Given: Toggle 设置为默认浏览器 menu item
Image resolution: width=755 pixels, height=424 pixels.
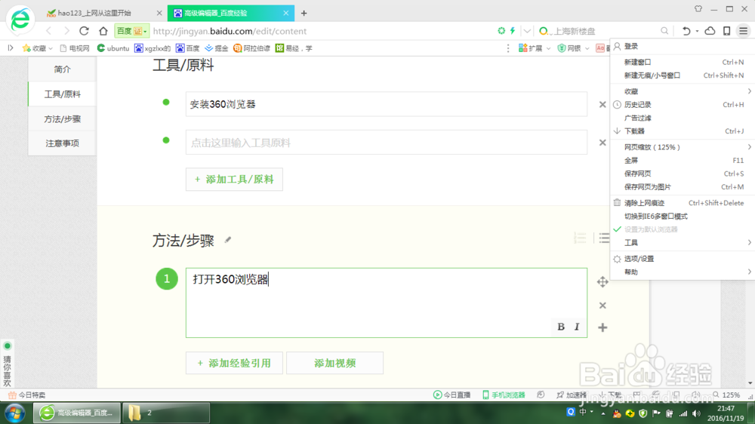Looking at the screenshot, I should pos(682,229).
